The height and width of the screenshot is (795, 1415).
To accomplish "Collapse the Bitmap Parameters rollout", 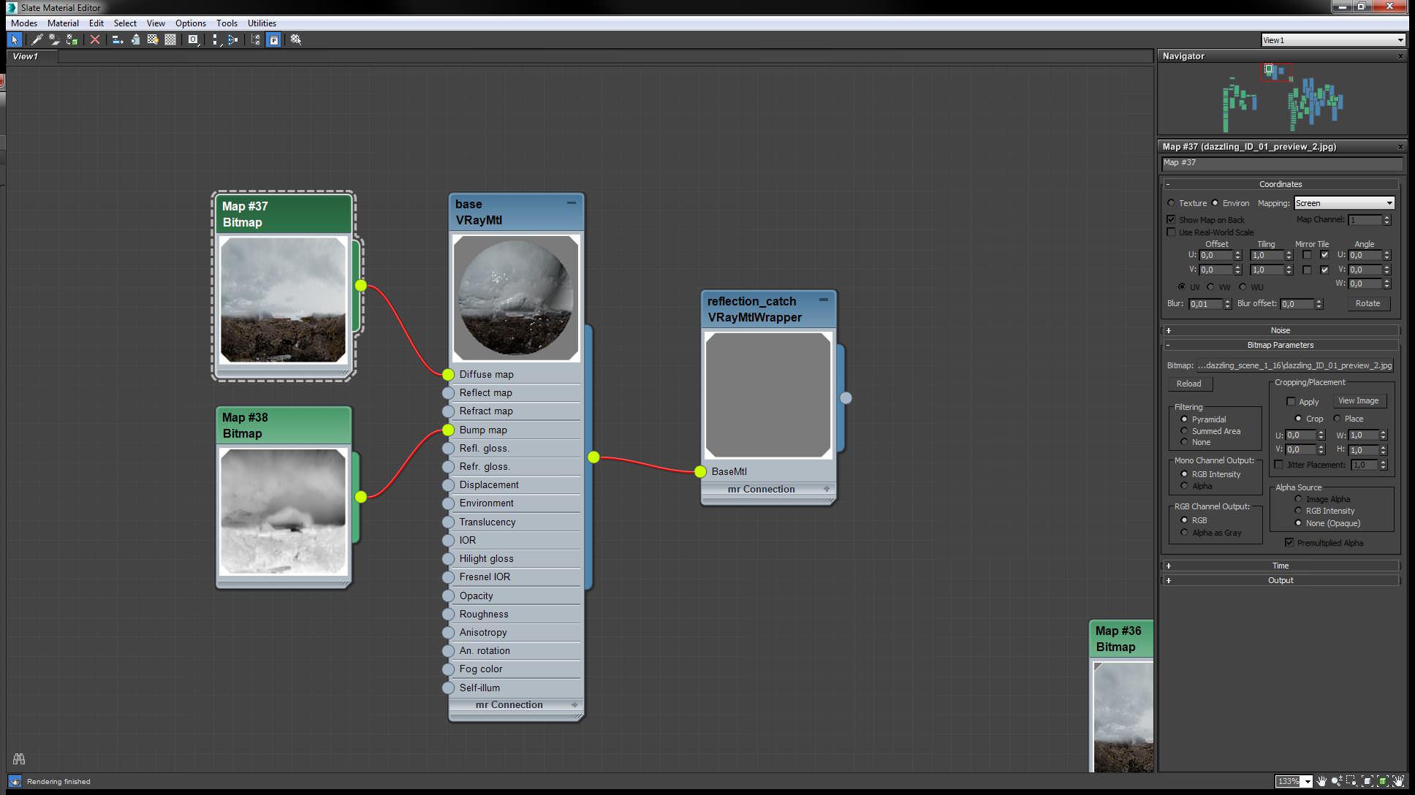I will (1281, 345).
